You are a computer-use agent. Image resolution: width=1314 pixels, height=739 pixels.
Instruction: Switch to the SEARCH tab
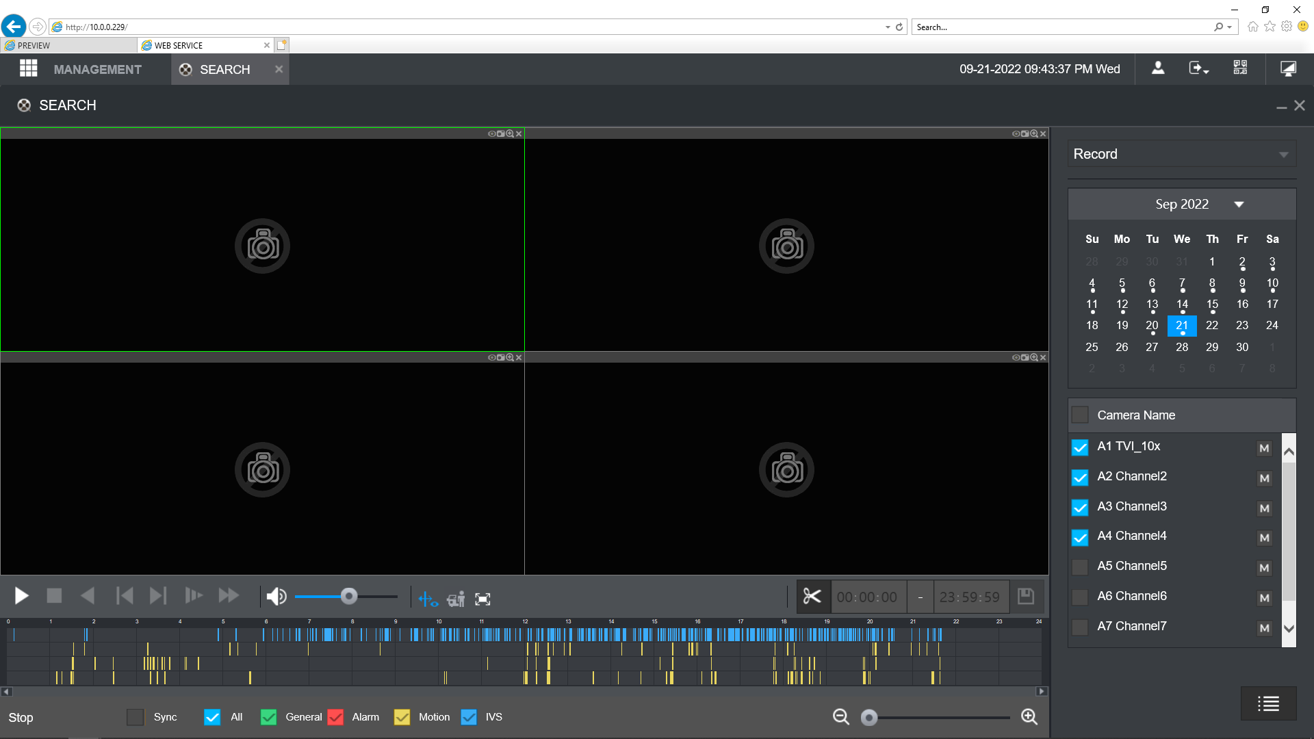224,70
